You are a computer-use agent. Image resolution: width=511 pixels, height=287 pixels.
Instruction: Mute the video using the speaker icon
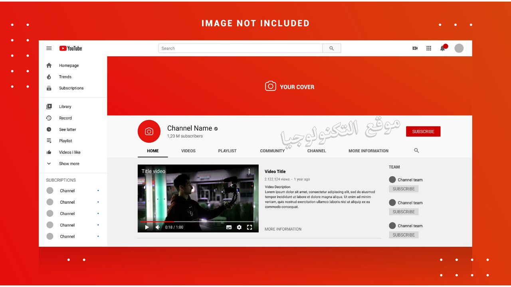click(x=158, y=227)
